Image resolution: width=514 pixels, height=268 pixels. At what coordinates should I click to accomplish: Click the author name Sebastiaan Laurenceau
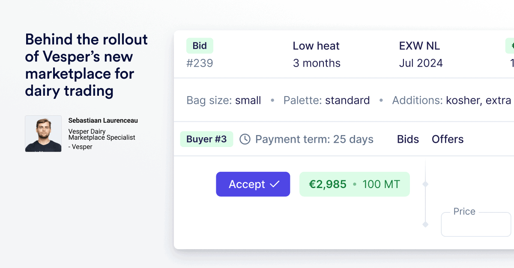tap(103, 121)
